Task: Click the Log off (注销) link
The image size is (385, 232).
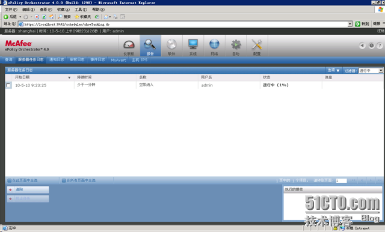Action: click(x=381, y=31)
